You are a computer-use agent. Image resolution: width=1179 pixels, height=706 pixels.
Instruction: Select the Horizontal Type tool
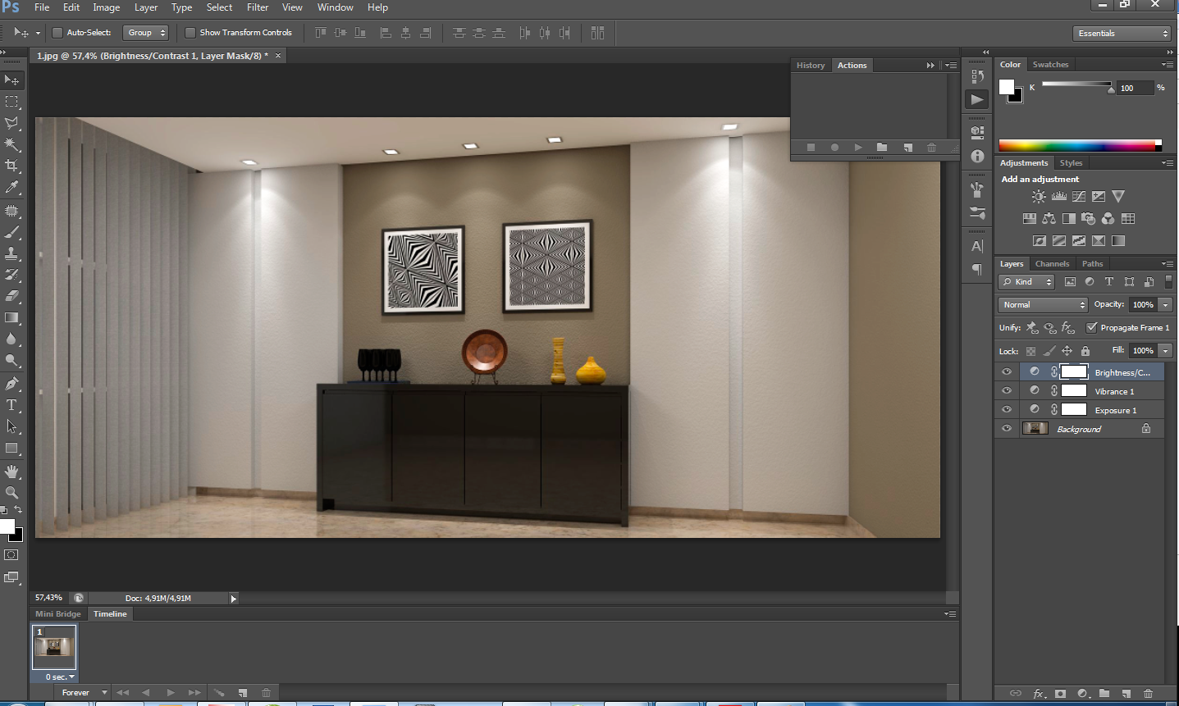tap(11, 405)
